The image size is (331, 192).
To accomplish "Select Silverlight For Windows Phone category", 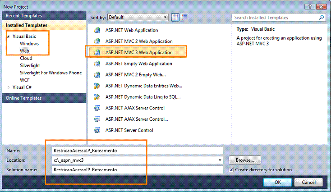I will [x=51, y=73].
